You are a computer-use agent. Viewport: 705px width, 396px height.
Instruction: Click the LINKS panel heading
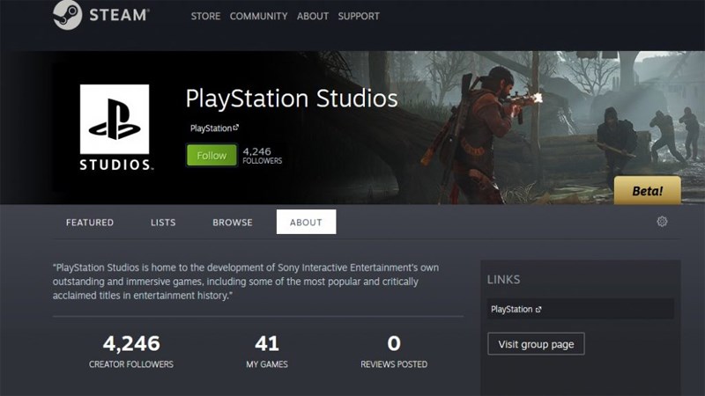tap(503, 280)
